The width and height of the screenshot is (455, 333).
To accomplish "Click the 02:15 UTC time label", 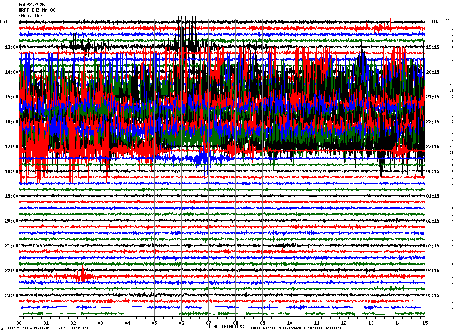I will 433,221.
